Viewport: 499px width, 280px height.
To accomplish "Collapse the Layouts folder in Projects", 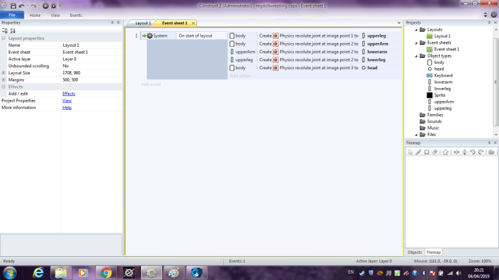I will [416, 29].
